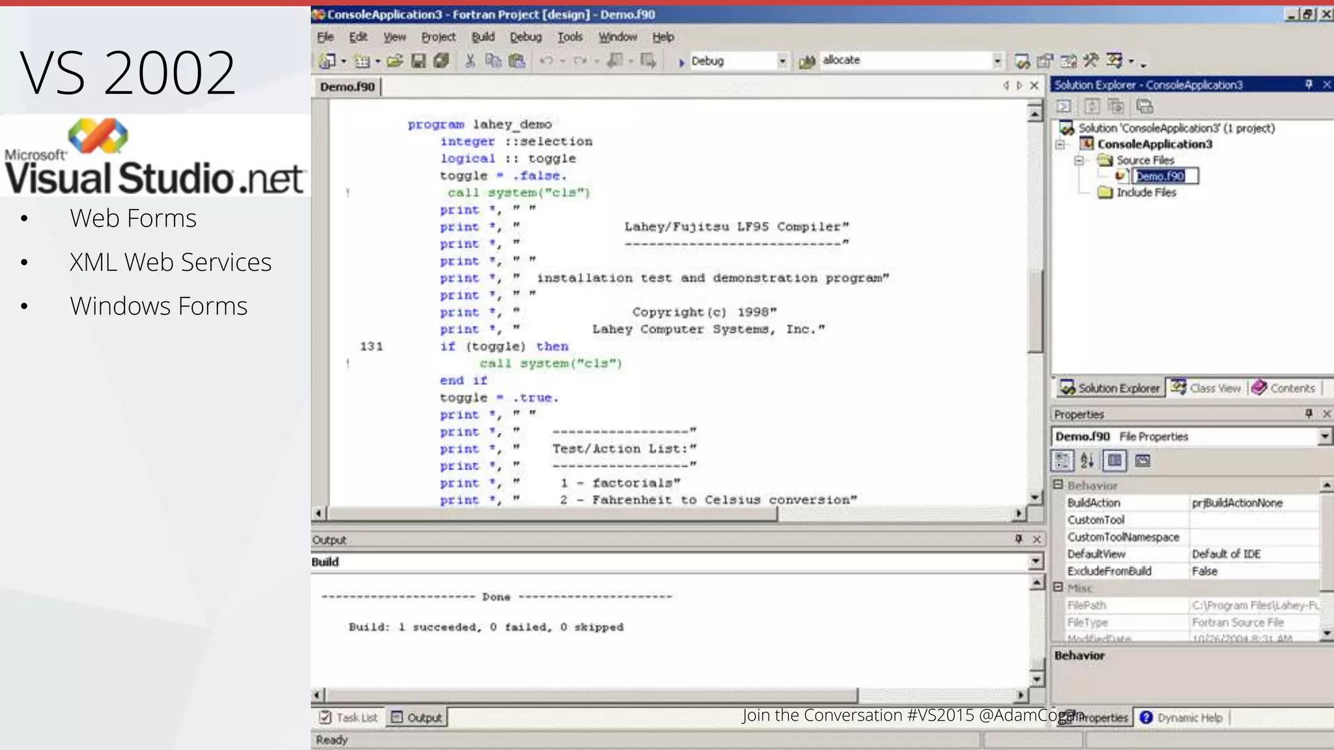The width and height of the screenshot is (1334, 750).
Task: Click the Navigate Backward icon
Action: point(614,61)
